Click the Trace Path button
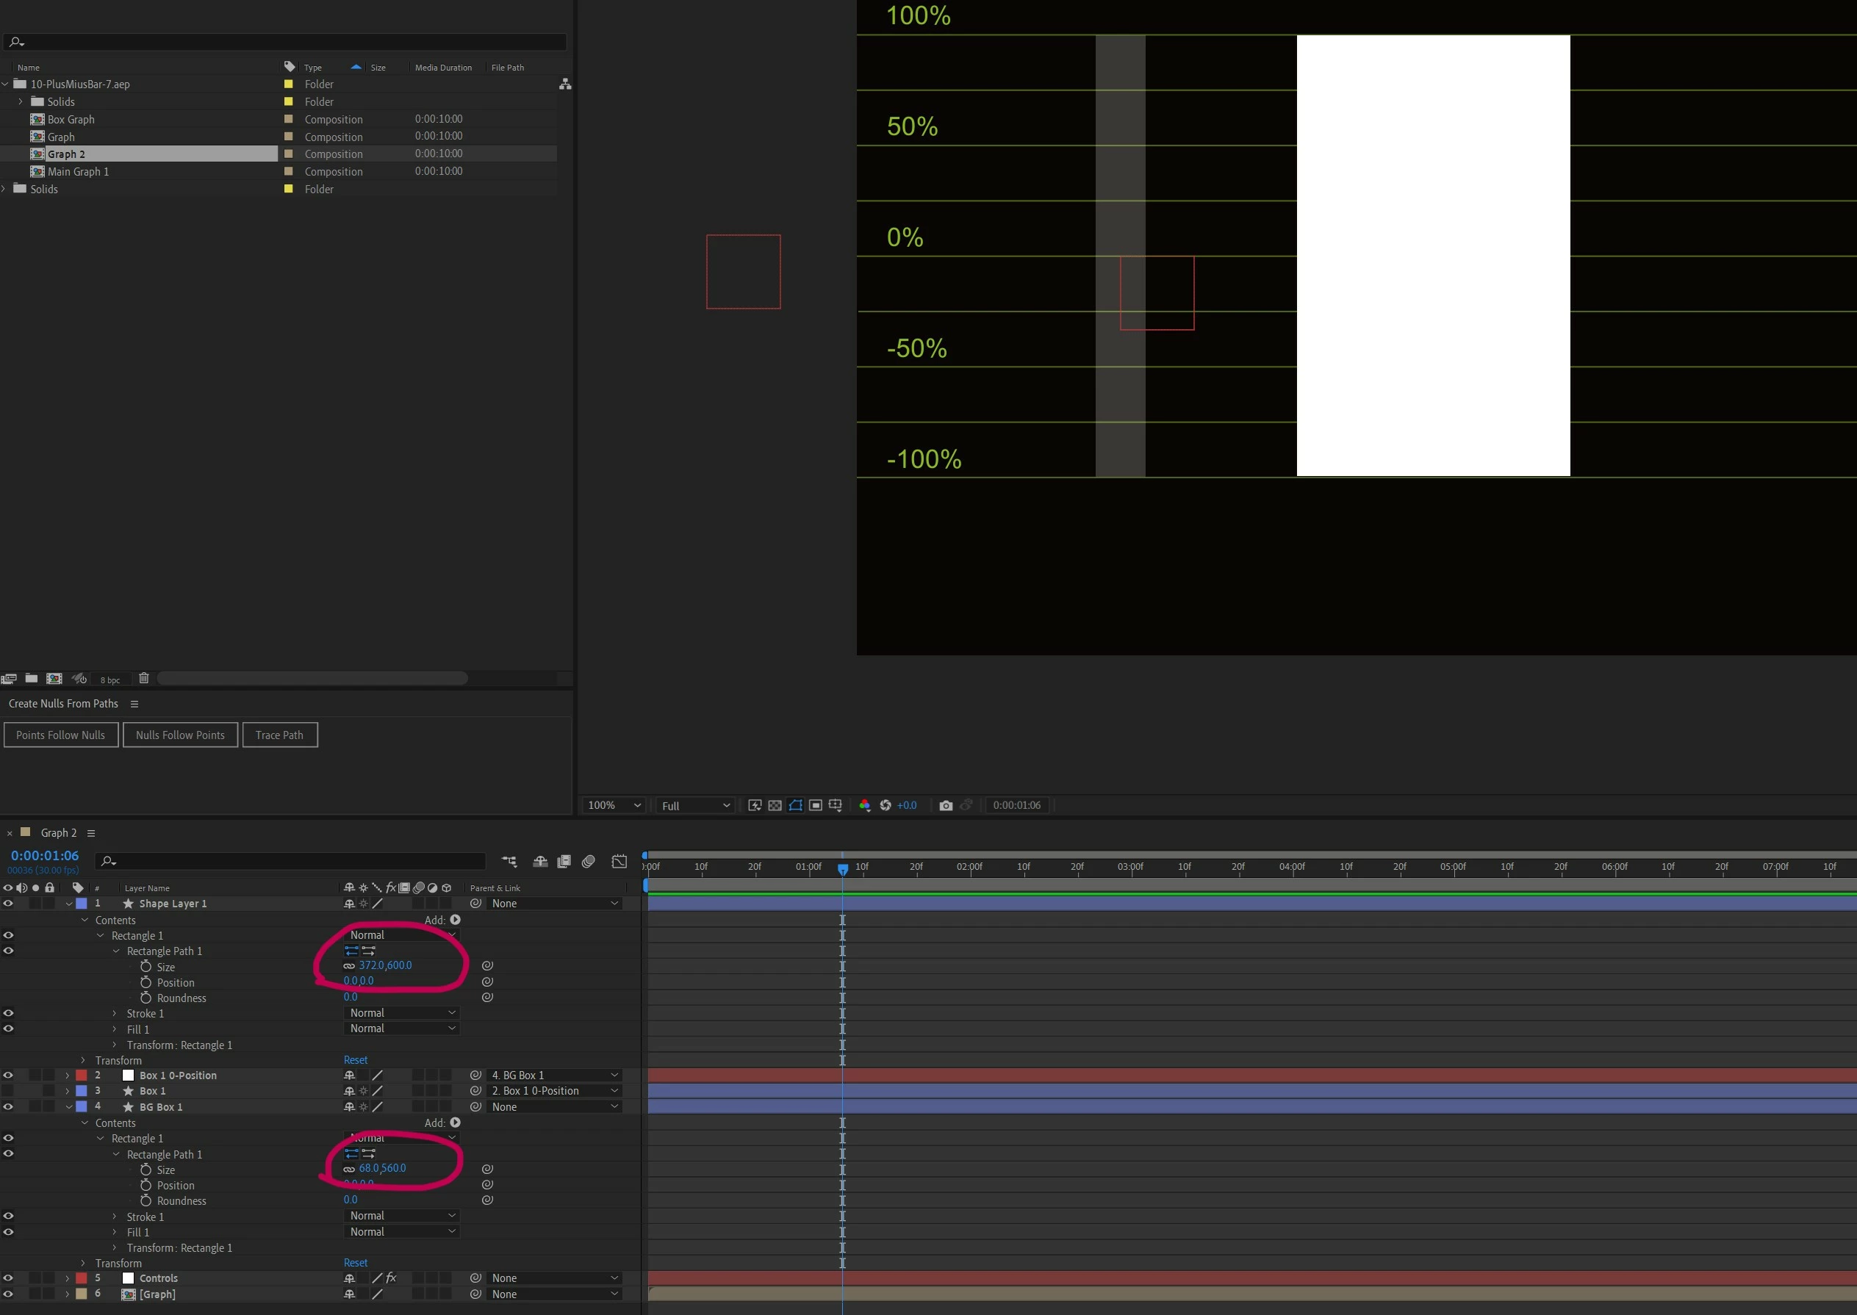1857x1315 pixels. [x=279, y=735]
